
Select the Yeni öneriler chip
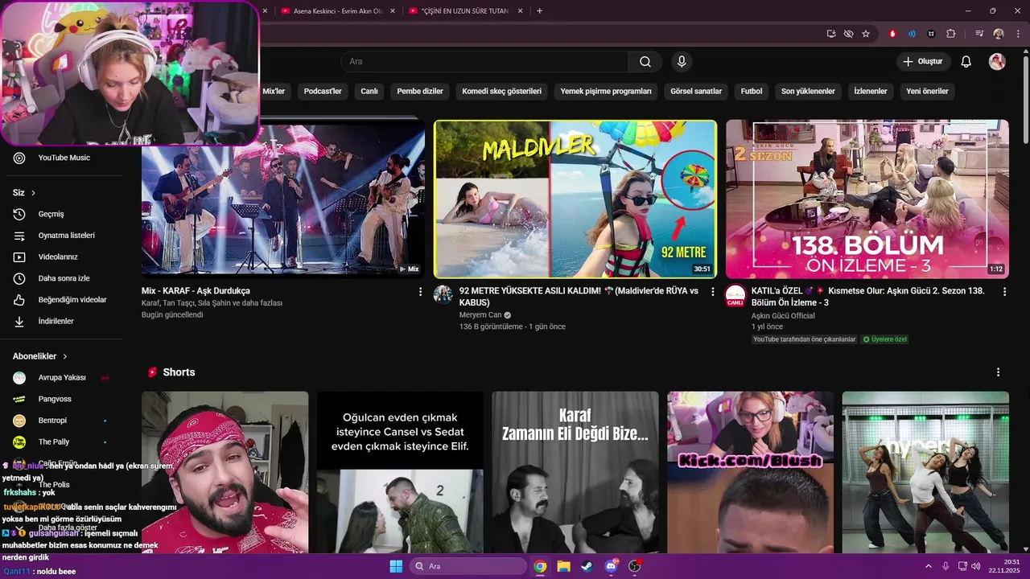coord(927,92)
